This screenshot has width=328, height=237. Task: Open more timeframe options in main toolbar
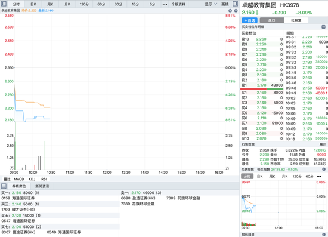[165, 4]
